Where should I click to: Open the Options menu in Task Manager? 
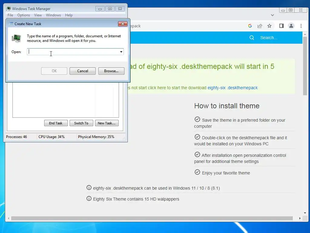tap(24, 15)
